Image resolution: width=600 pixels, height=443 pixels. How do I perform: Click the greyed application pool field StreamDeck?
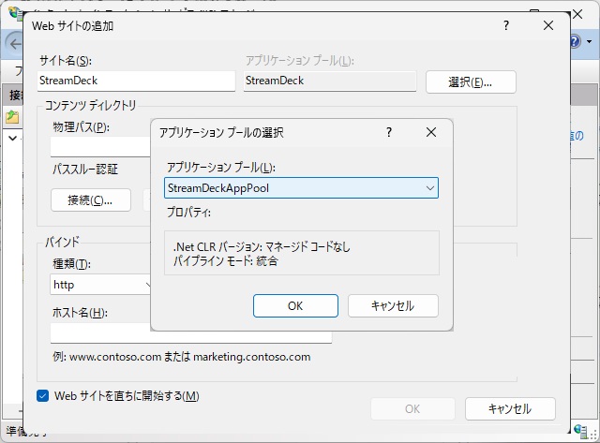click(330, 81)
